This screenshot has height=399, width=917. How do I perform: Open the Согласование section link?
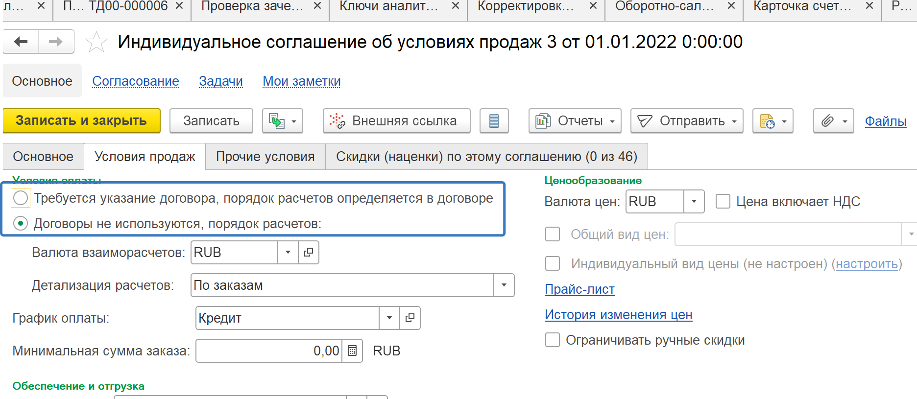click(x=136, y=81)
